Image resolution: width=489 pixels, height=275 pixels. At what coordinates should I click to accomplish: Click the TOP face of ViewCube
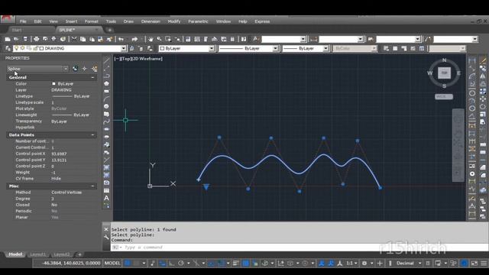click(444, 73)
